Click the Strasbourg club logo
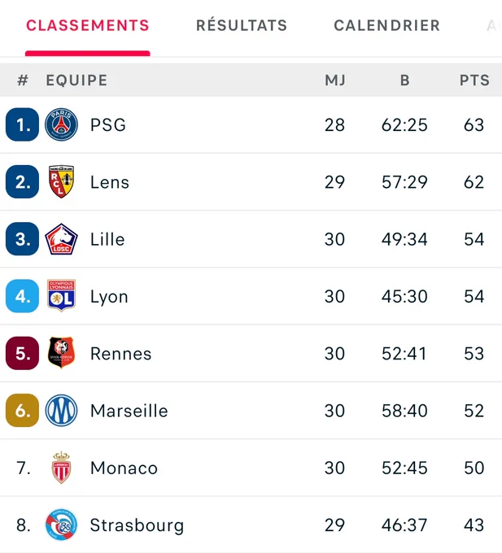Image resolution: width=502 pixels, height=553 pixels. [x=61, y=525]
